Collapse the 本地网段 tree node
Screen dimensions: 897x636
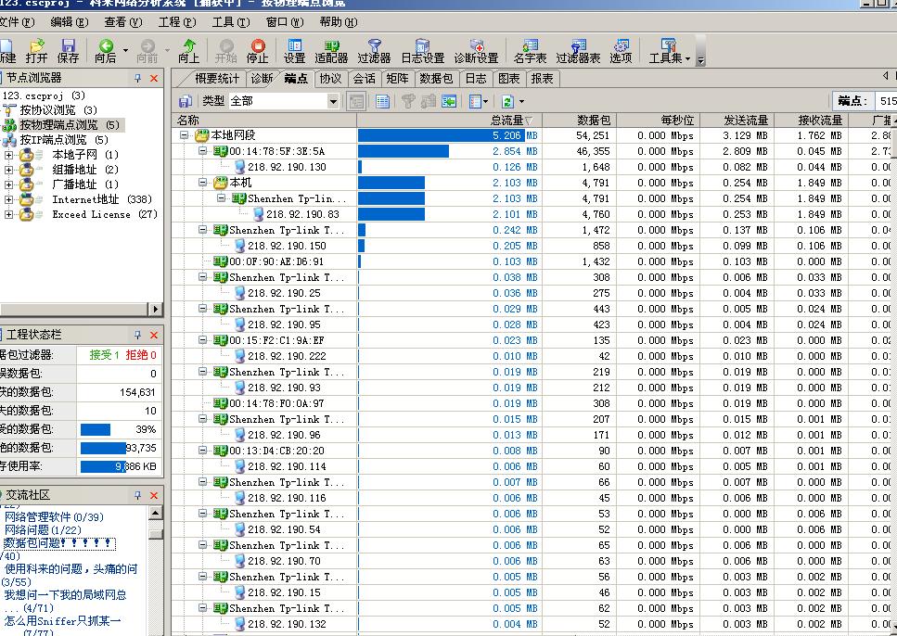coord(185,135)
